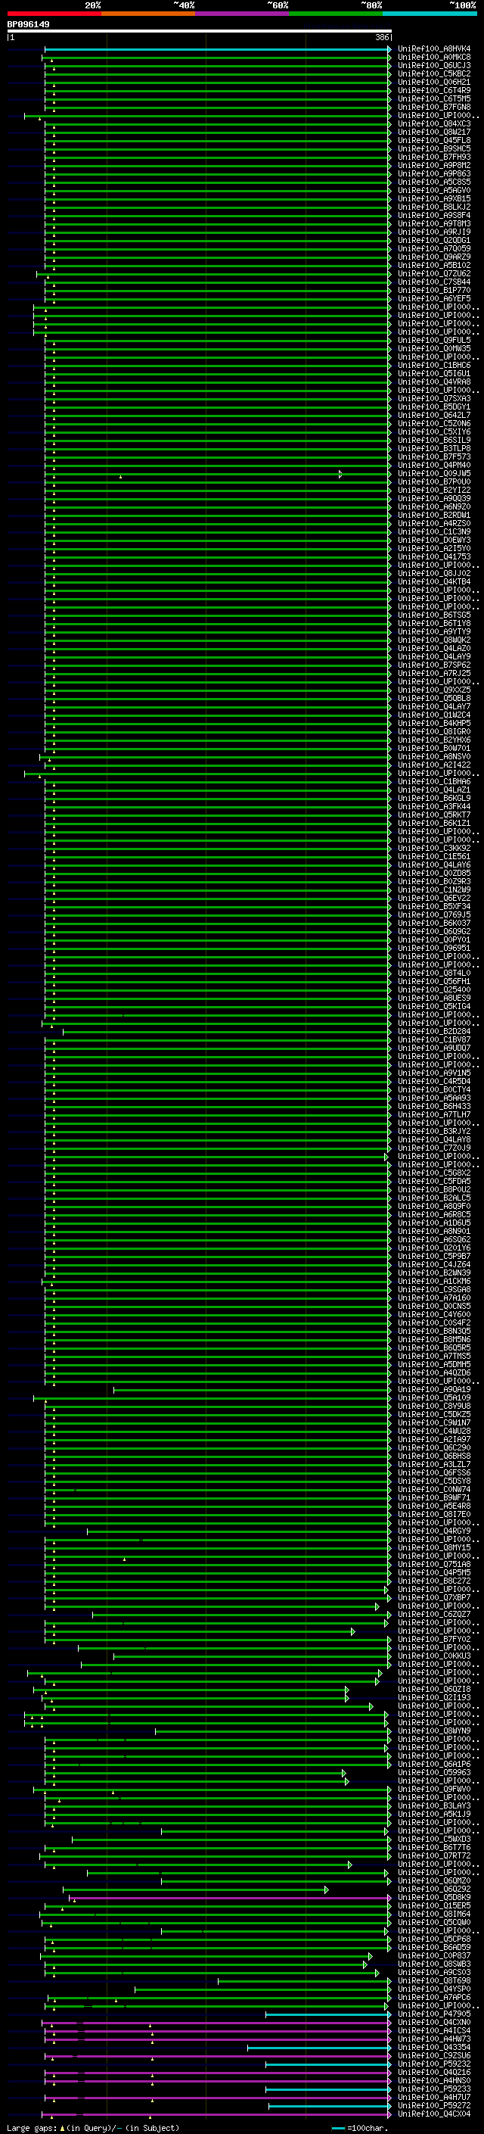This screenshot has width=484, height=2134.
Task: Click the green ~80% identity legend segment
Action: tap(336, 14)
